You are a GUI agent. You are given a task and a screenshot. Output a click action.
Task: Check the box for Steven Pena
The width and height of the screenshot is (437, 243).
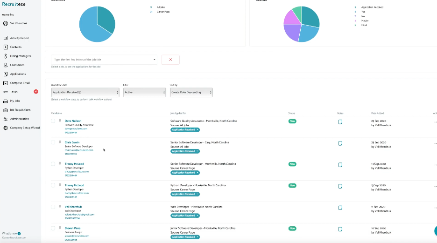point(53,228)
